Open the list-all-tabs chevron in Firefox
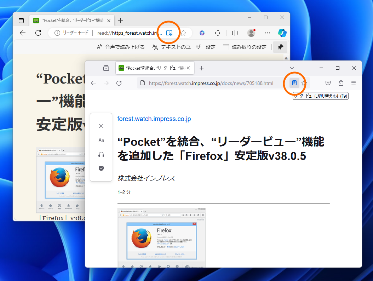The height and width of the screenshot is (281, 373). click(292, 68)
